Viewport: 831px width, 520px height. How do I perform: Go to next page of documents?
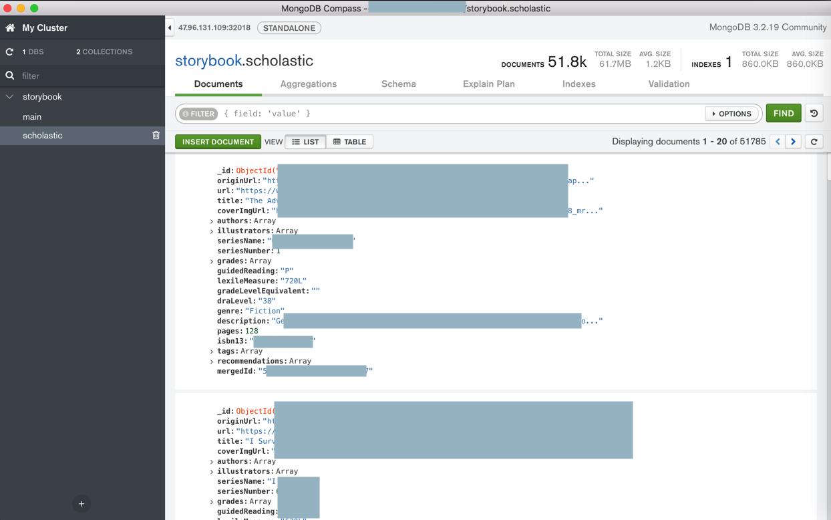(793, 142)
